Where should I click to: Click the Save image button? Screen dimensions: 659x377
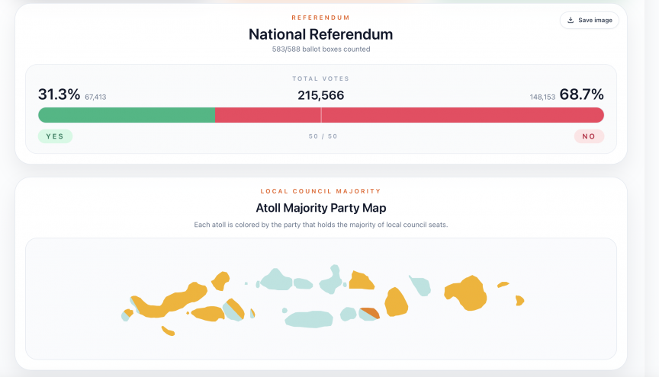[589, 20]
